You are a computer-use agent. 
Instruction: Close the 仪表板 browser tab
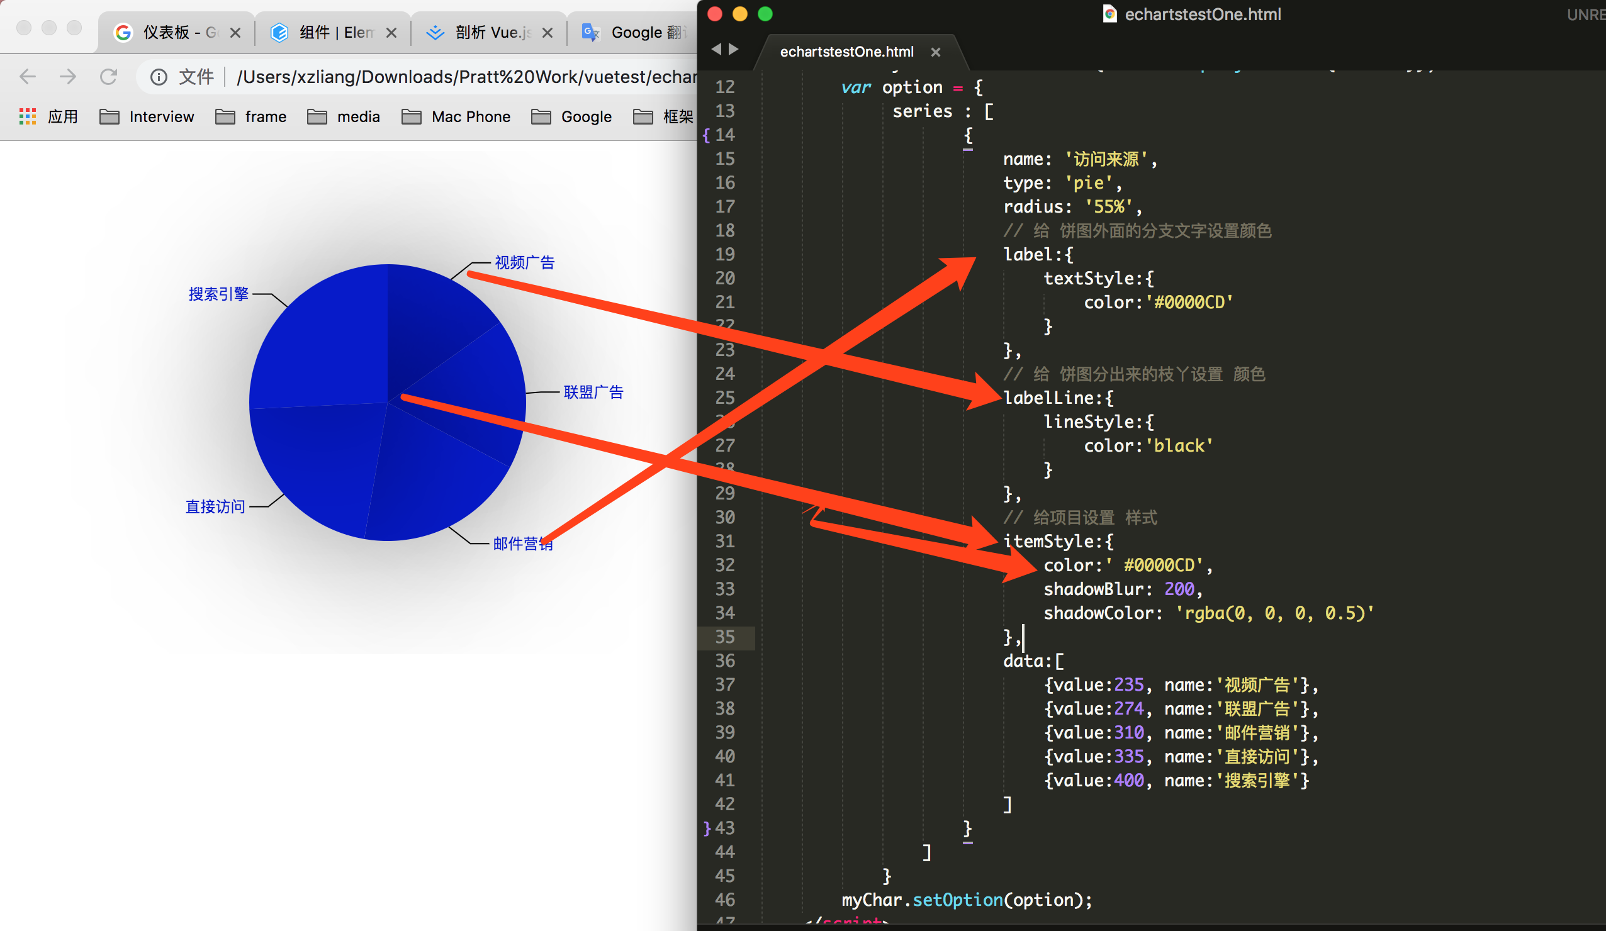click(235, 33)
